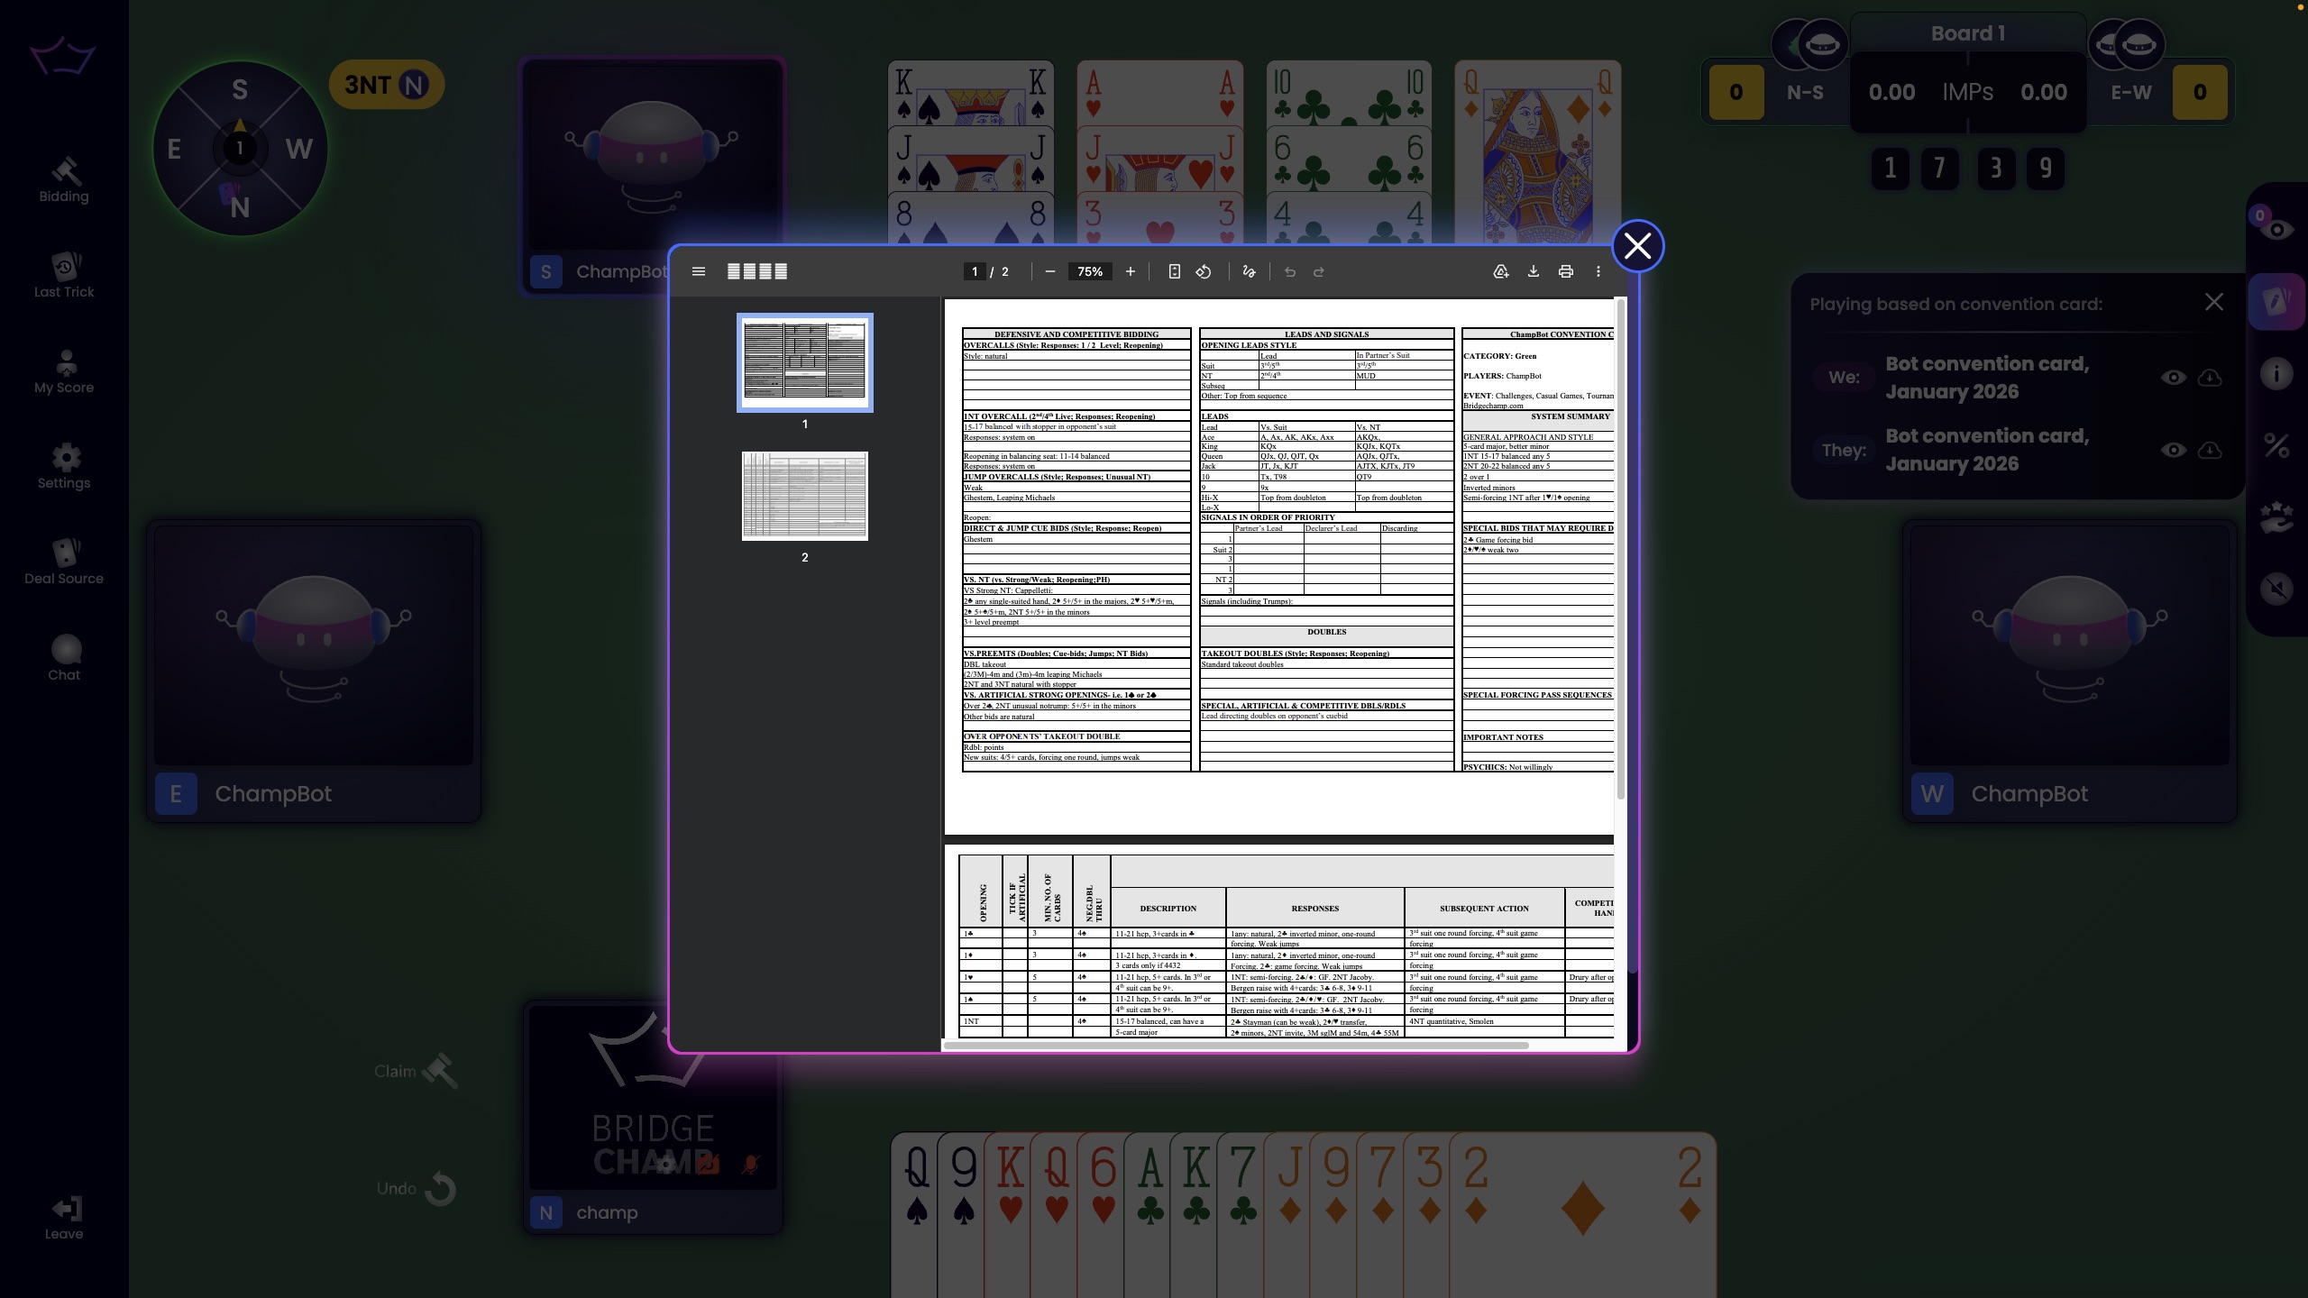This screenshot has width=2308, height=1298.
Task: Click the Claim button
Action: tap(414, 1071)
